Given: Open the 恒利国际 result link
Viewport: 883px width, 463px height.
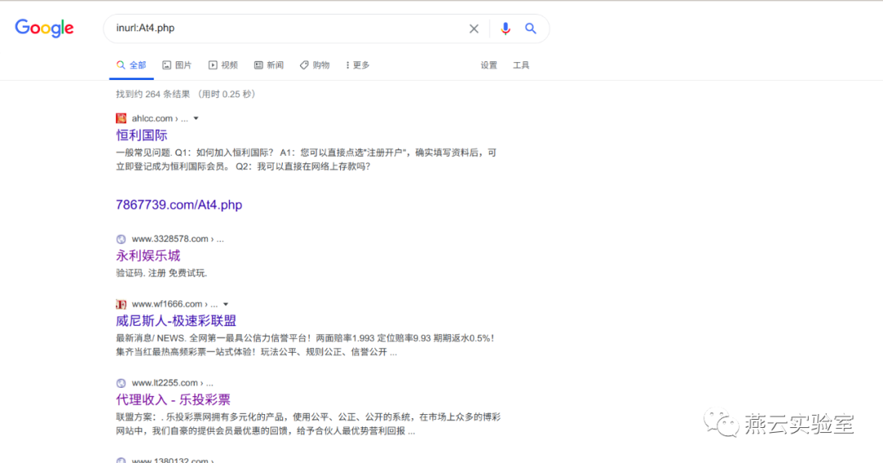Looking at the screenshot, I should coord(142,135).
